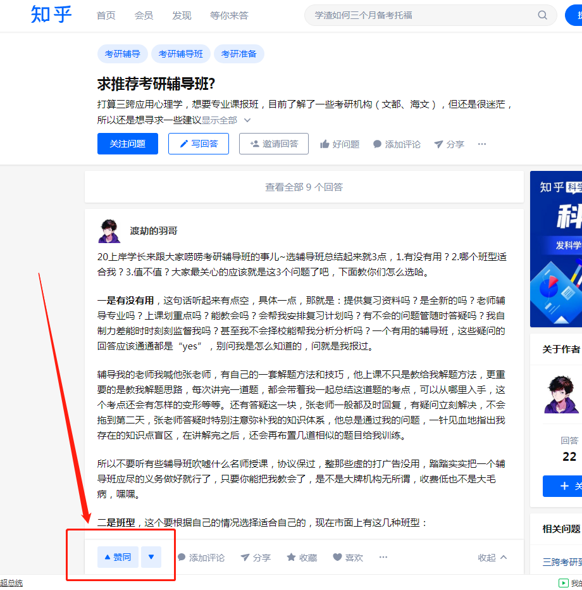Select the 考研准备 topic tag
The image size is (582, 590).
238,54
